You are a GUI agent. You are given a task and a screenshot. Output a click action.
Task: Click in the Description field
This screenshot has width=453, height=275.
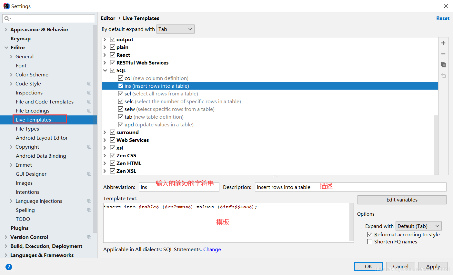click(x=351, y=187)
